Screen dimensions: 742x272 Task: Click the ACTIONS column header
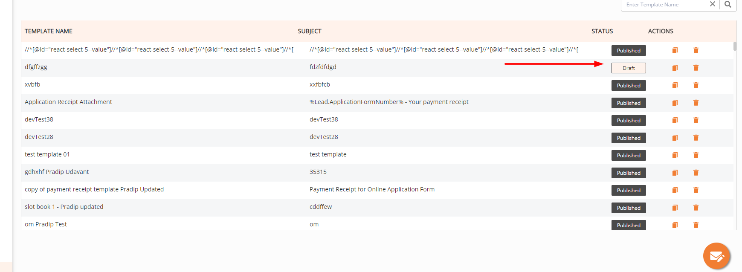[x=661, y=31]
